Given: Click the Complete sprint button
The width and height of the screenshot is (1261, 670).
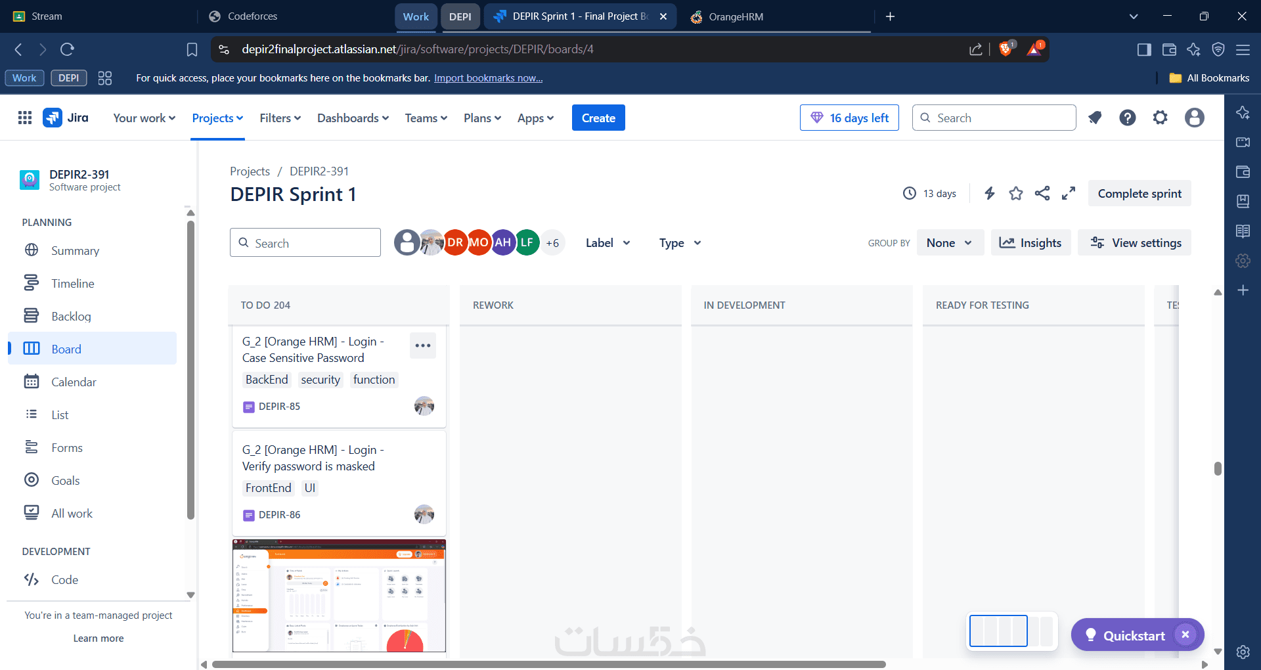Looking at the screenshot, I should click(x=1139, y=194).
